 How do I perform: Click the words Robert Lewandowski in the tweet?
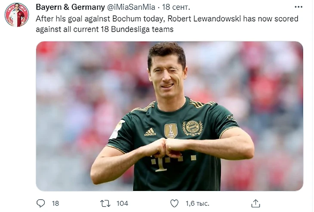(x=204, y=19)
